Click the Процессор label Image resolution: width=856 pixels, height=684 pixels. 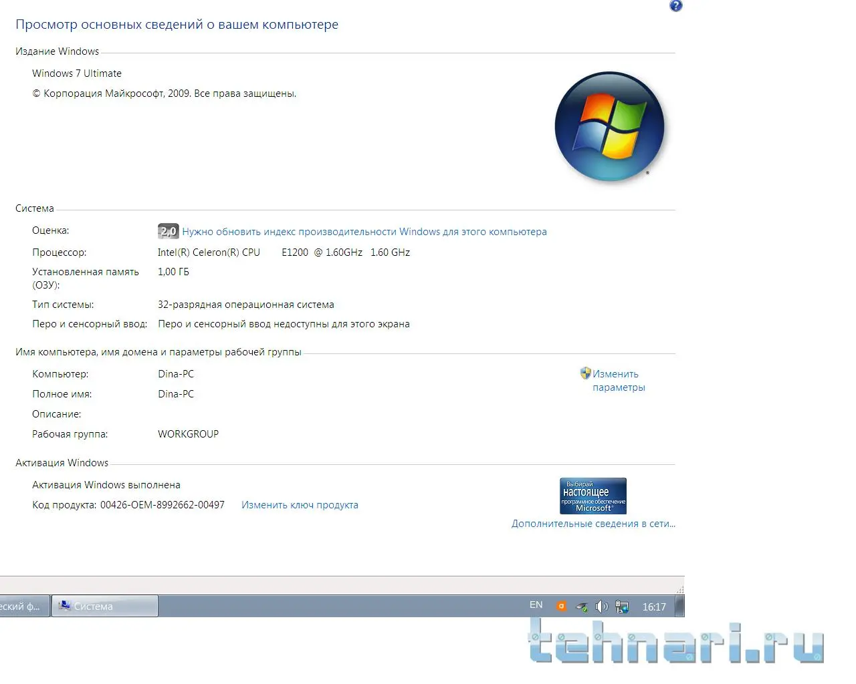(59, 252)
